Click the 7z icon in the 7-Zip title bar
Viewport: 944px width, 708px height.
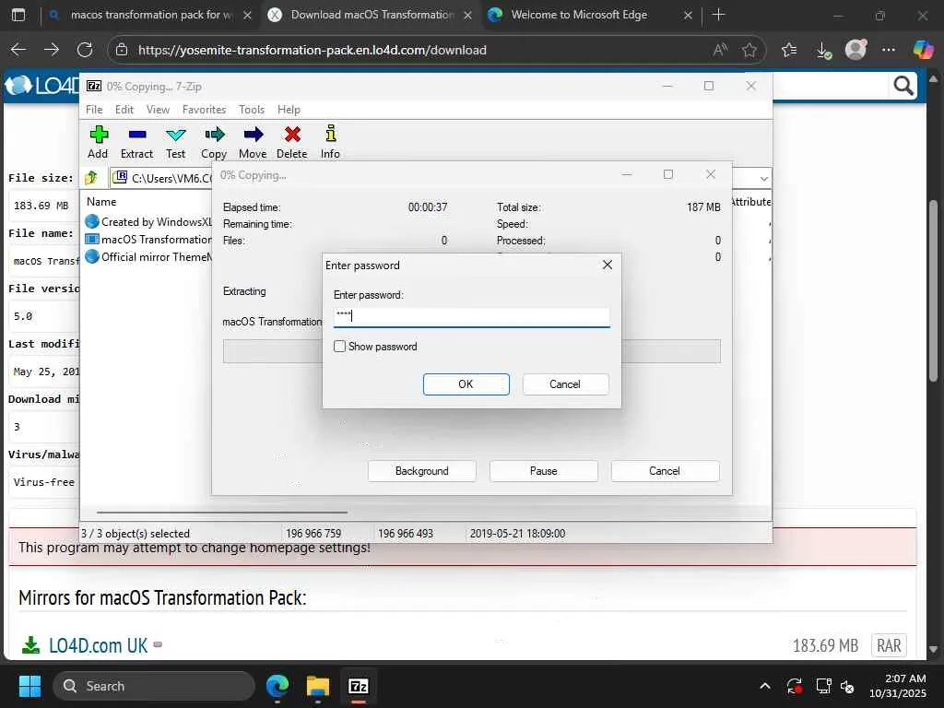94,86
